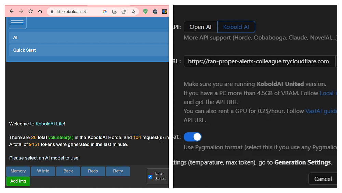The image size is (342, 193).
Task: Open the VastAI guide link
Action: click(x=321, y=111)
